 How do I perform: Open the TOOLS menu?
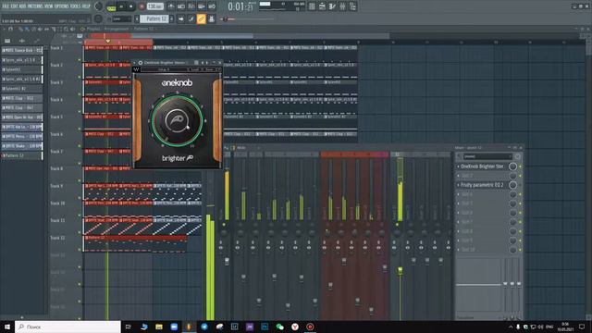76,6
